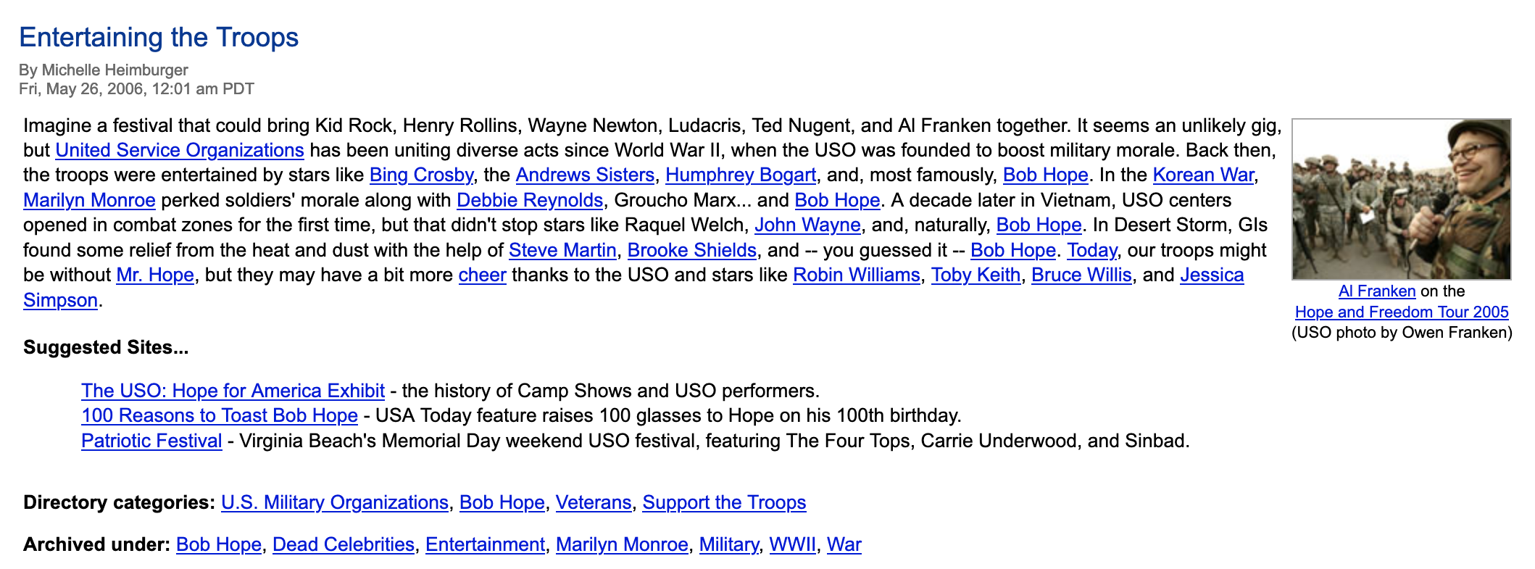Image resolution: width=1535 pixels, height=569 pixels.
Task: Click the Al Franken photo thumbnail
Action: point(1401,199)
